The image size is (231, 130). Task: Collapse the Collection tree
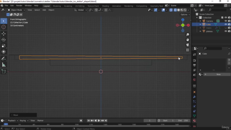[197, 18]
